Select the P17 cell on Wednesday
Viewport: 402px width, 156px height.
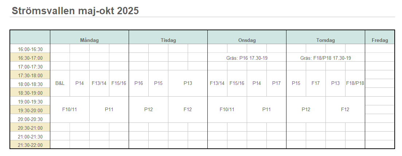click(276, 83)
